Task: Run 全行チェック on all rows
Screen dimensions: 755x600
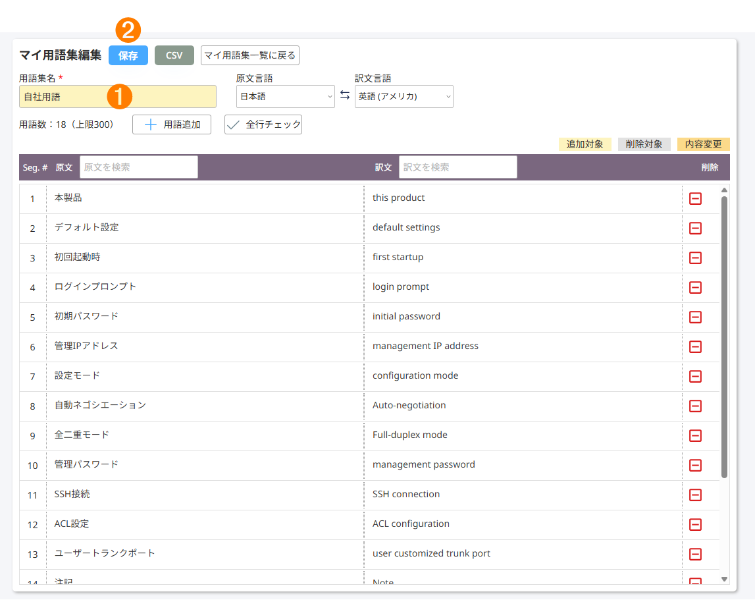Action: coord(263,124)
